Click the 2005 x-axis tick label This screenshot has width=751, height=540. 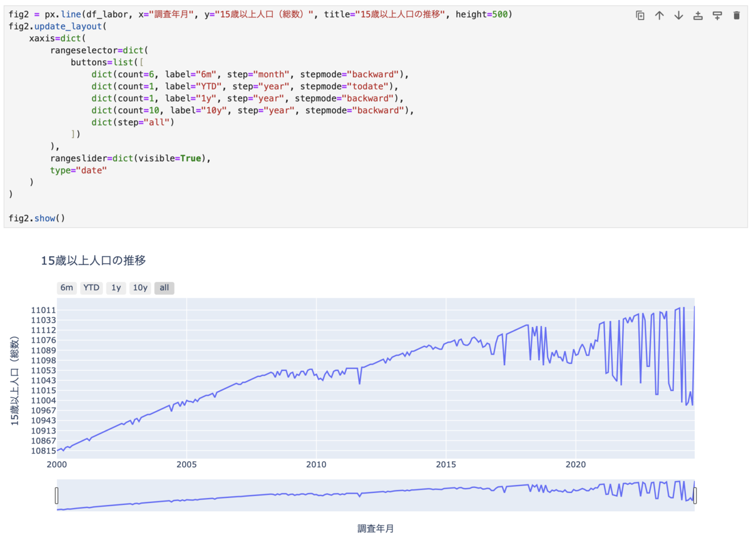[186, 465]
